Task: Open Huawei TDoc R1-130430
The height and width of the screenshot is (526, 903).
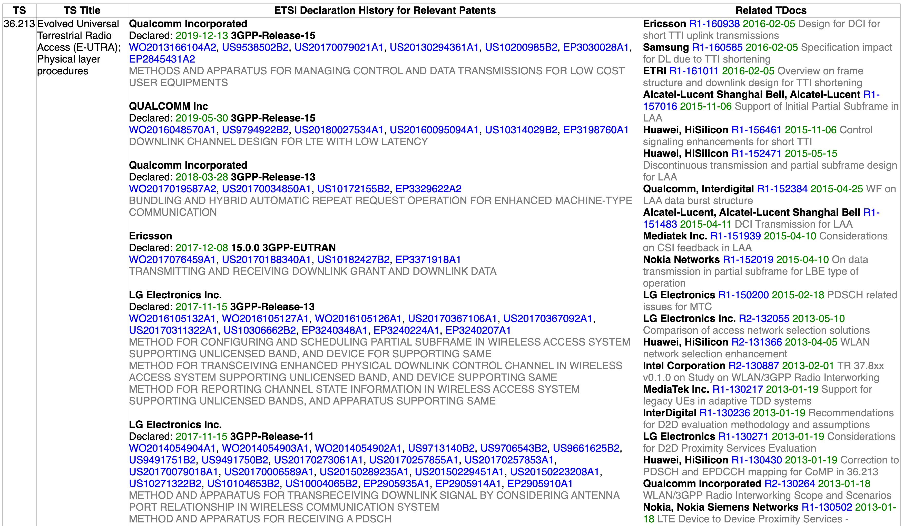Action: (757, 460)
